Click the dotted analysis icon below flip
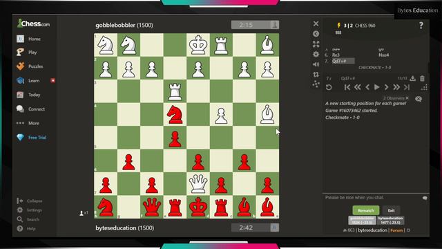442x249 pixels. [316, 84]
